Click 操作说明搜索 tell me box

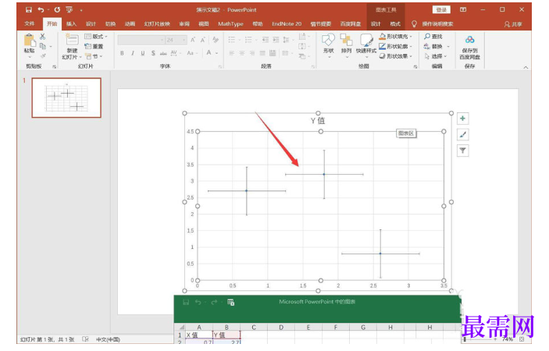coord(437,23)
